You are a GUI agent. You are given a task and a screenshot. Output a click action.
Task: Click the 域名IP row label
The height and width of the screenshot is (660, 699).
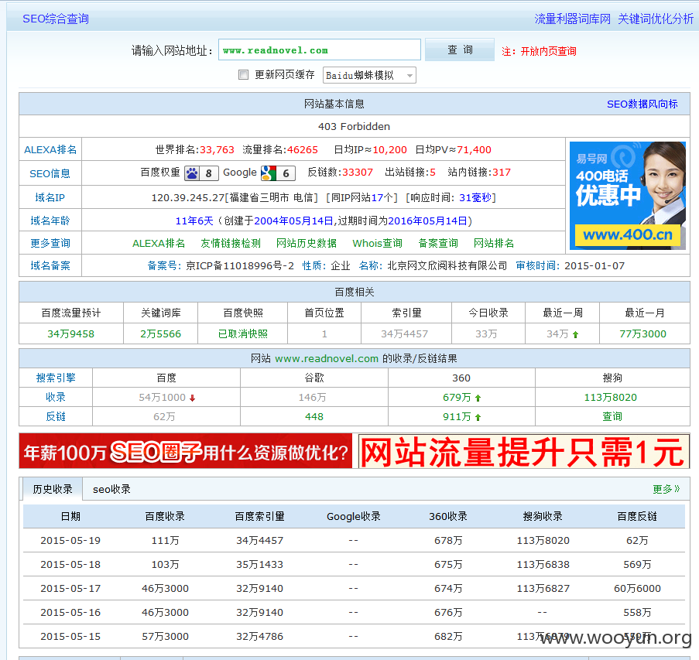click(x=50, y=198)
